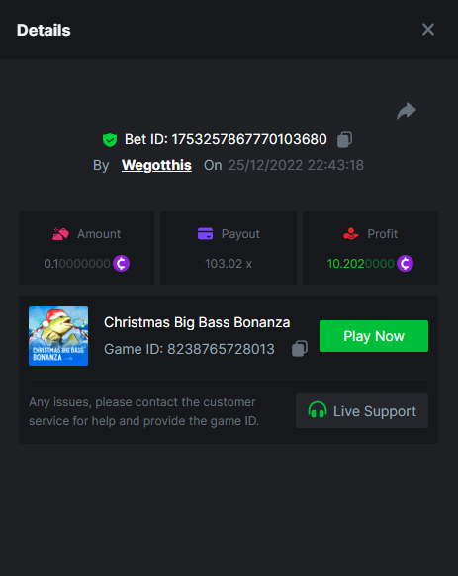
Task: Click the 103.02 x payout value
Action: (x=229, y=264)
